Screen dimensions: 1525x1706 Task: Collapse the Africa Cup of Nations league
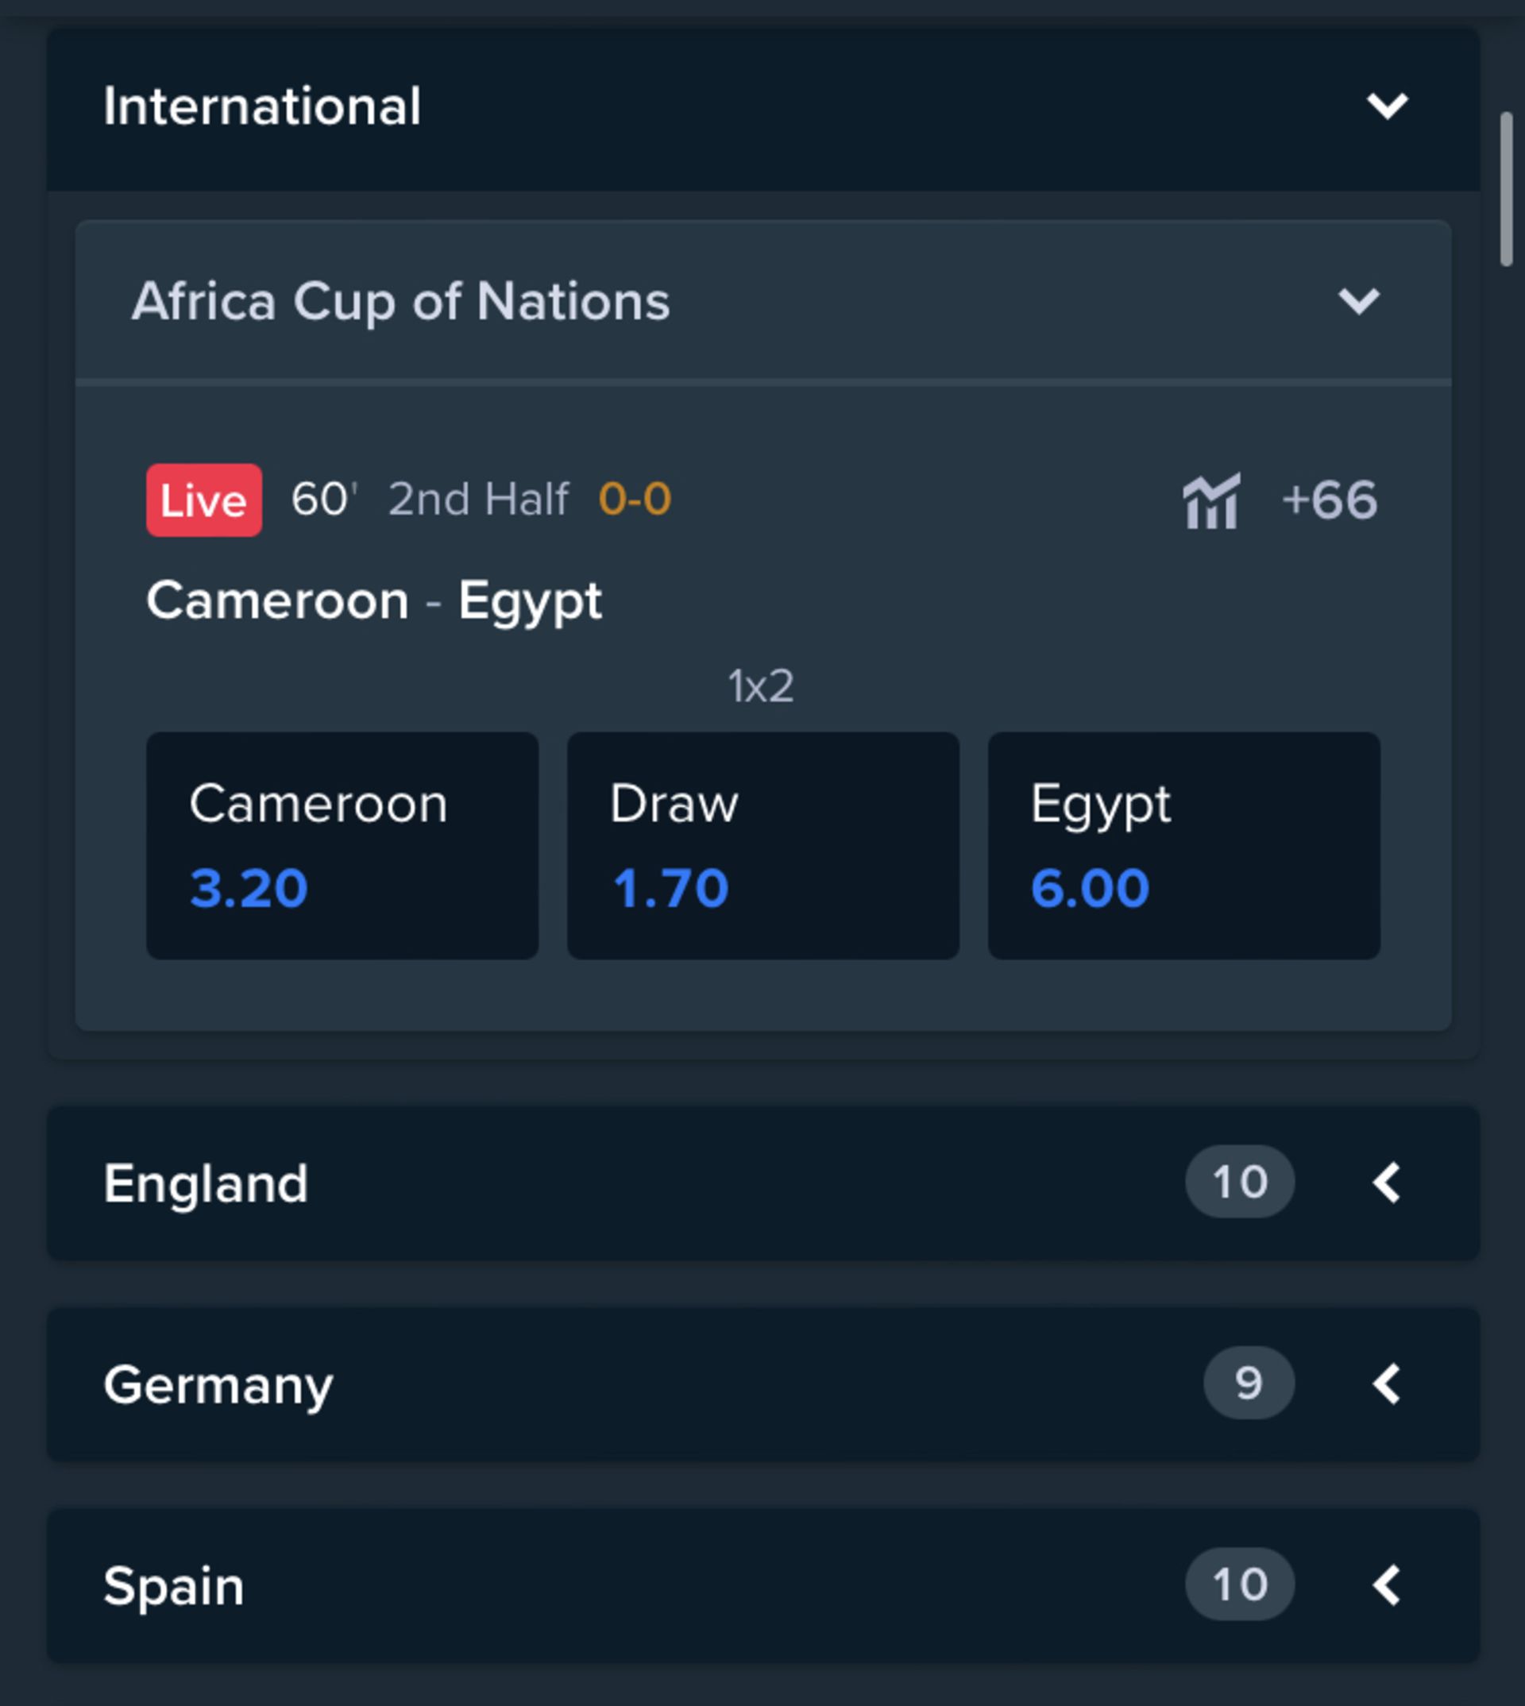(1363, 302)
